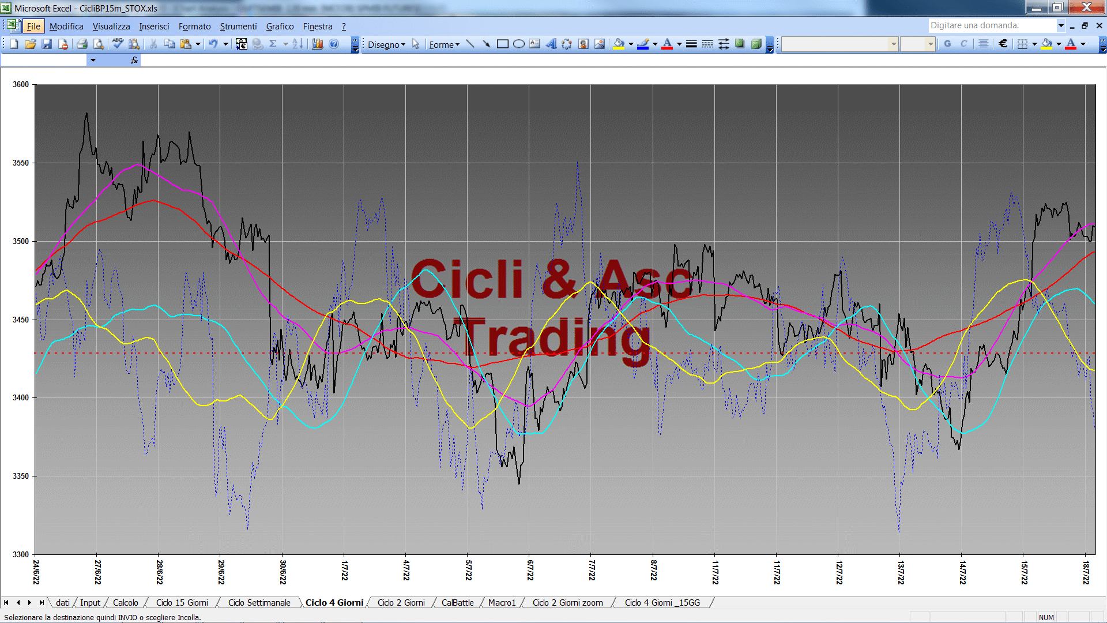Click the Arrow Style icon
1107x623 pixels.
click(x=724, y=44)
